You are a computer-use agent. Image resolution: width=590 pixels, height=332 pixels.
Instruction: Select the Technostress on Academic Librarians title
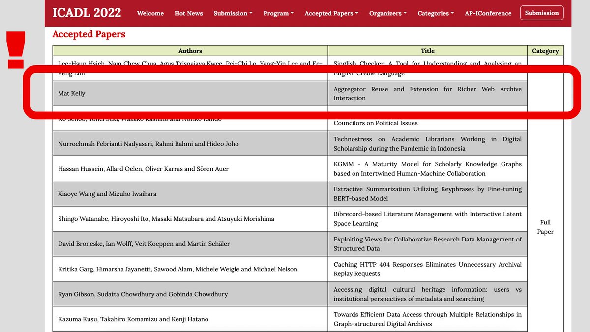(x=428, y=144)
